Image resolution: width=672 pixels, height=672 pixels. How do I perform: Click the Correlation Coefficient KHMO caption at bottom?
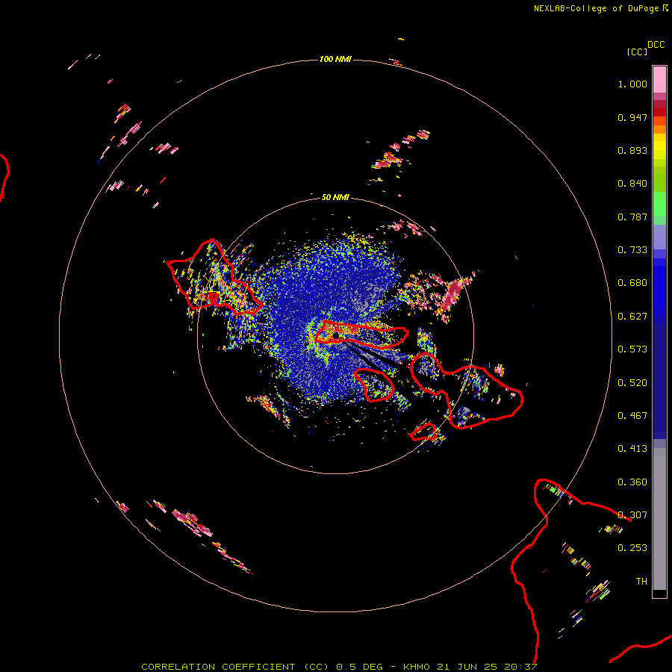[339, 667]
